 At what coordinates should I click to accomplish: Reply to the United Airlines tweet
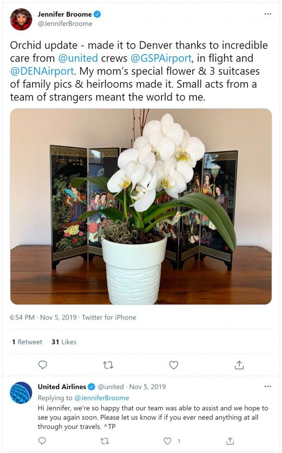pos(42,441)
